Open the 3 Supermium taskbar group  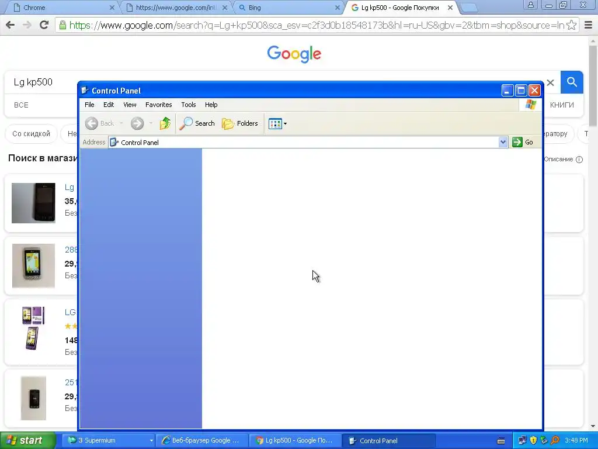click(x=107, y=441)
